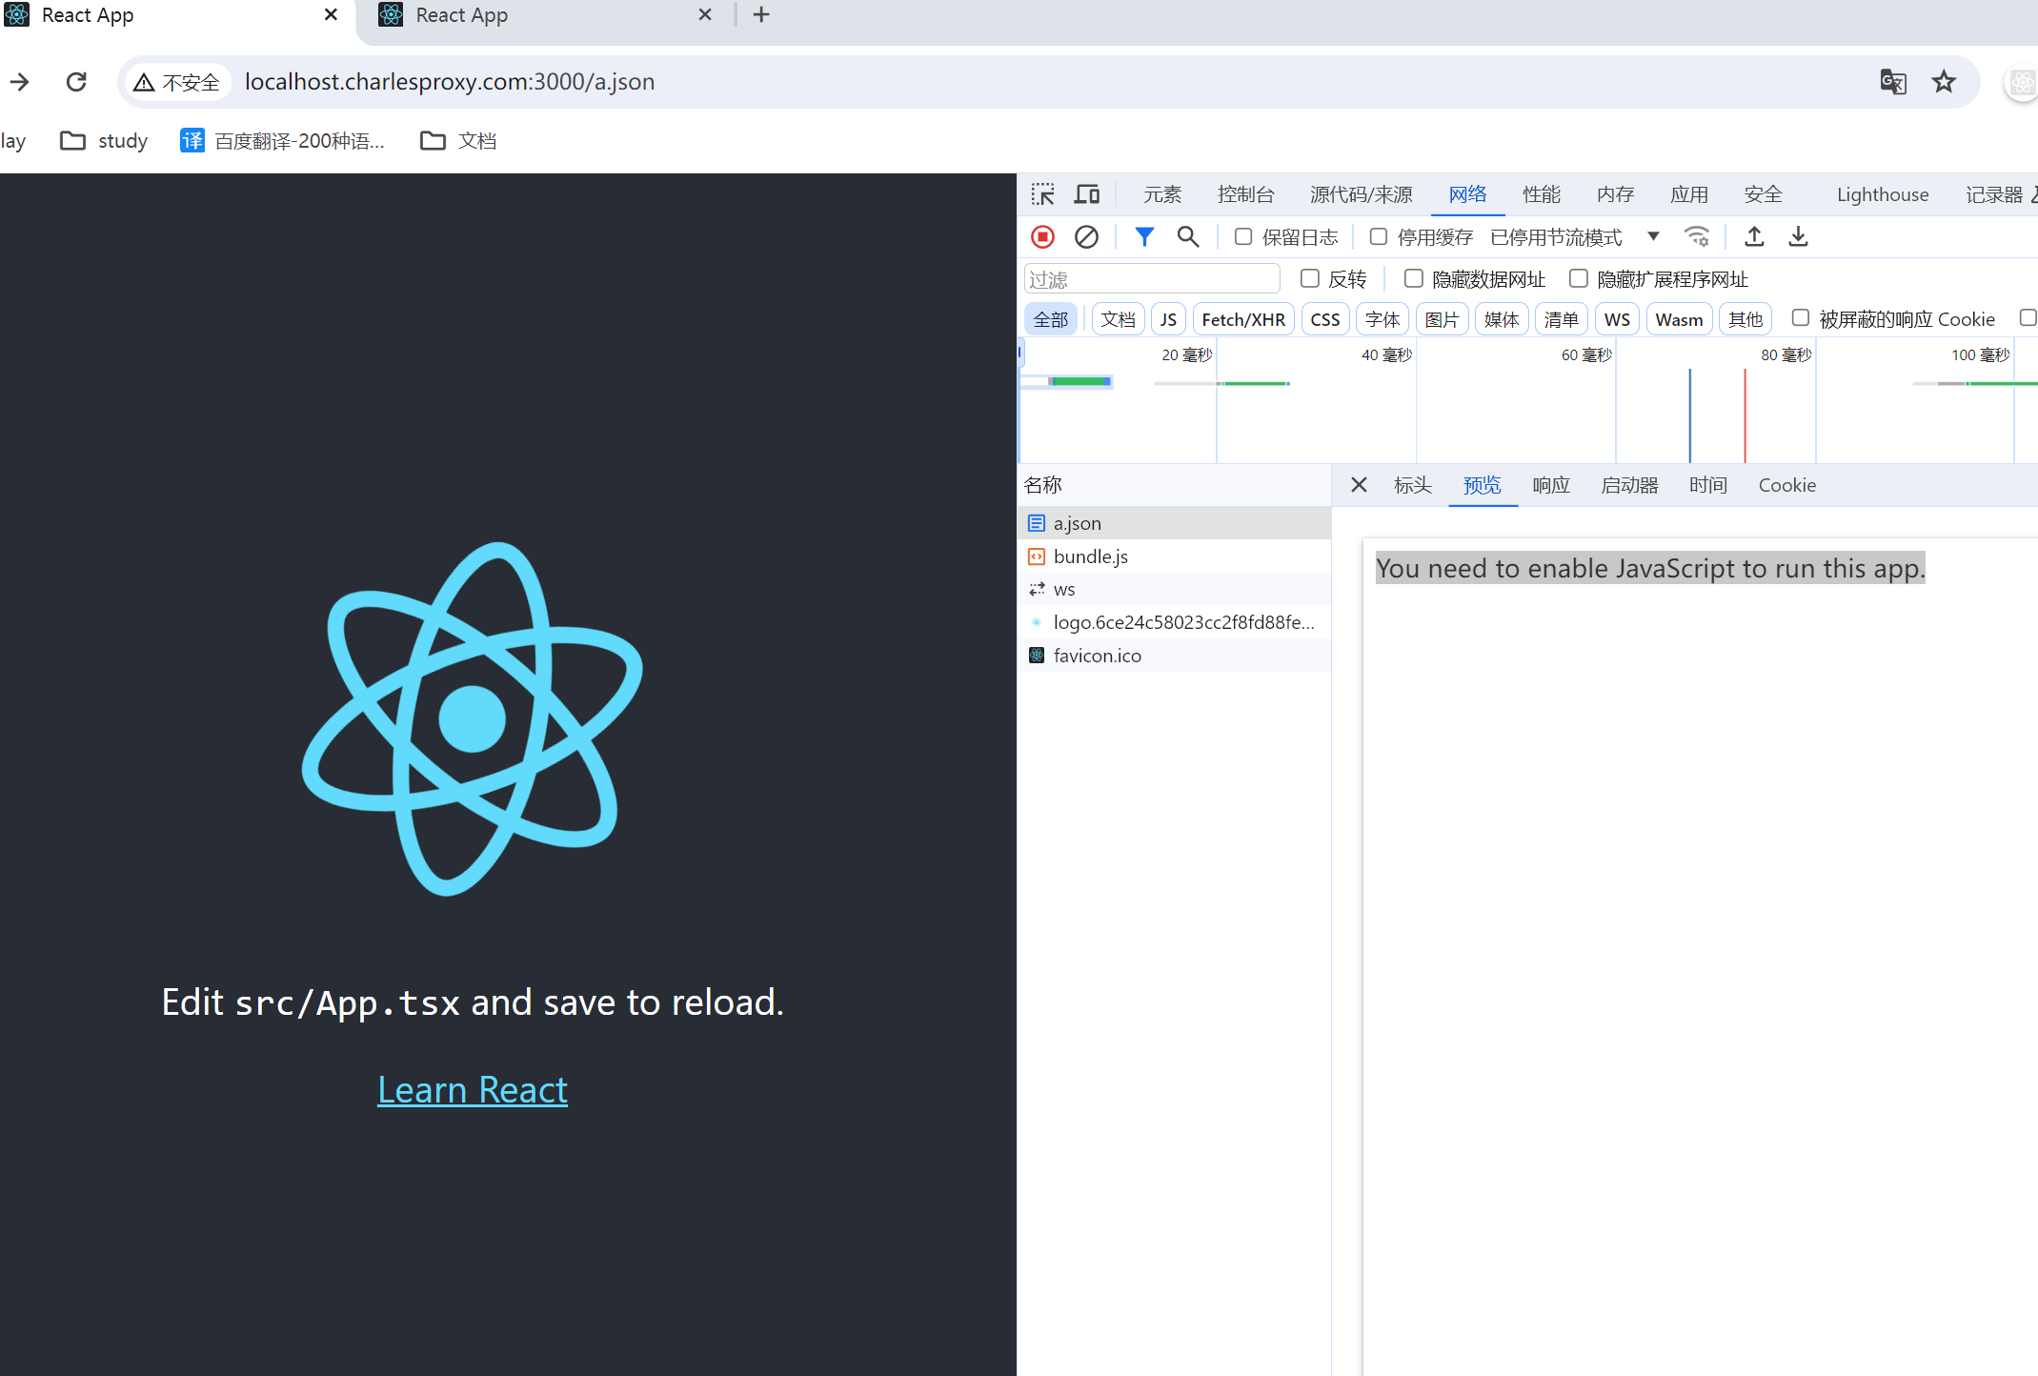Screen dimensions: 2038x1376
Task: Open the 应用 panel
Action: 1689,194
